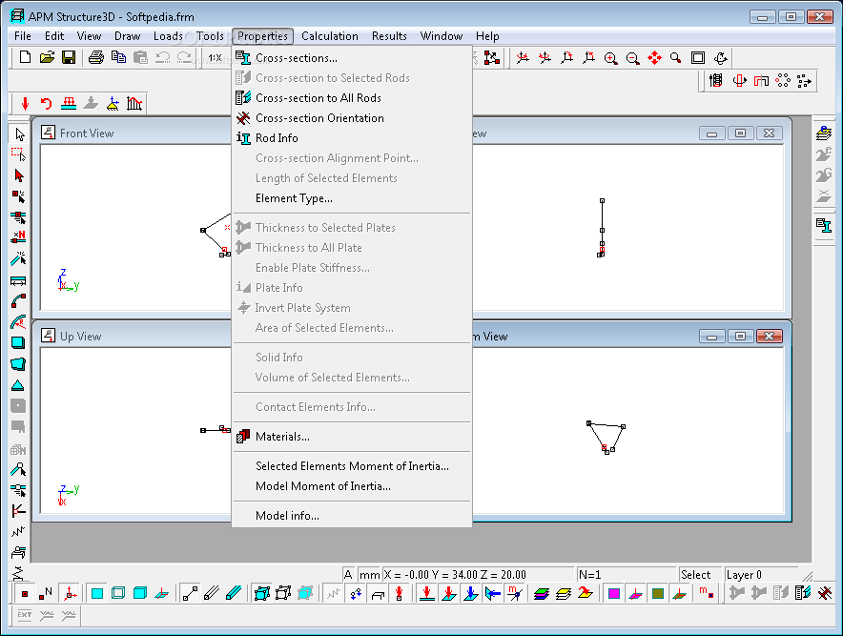Click the cross-section icon in right toolbar
This screenshot has height=636, width=843.
[824, 225]
